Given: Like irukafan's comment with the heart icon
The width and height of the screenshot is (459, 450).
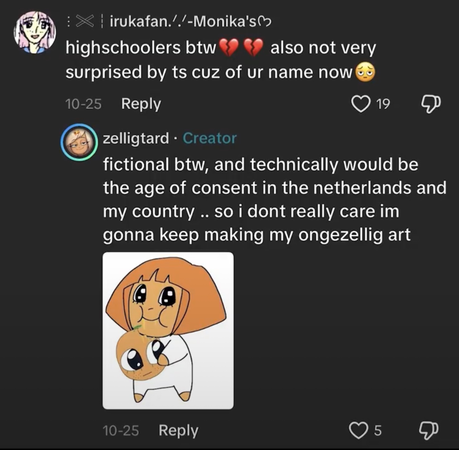Looking at the screenshot, I should point(361,104).
